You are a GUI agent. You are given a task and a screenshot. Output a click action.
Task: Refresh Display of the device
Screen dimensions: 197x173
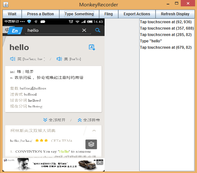[x=175, y=14]
